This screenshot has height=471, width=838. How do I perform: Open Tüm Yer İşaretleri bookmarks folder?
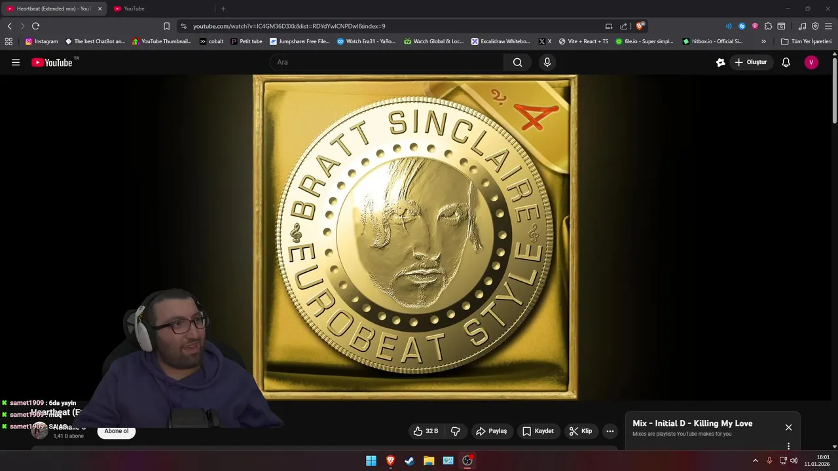[x=806, y=41]
